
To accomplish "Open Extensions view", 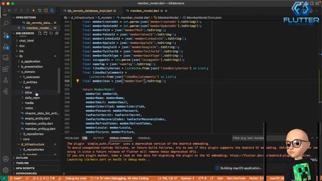I will (6, 69).
